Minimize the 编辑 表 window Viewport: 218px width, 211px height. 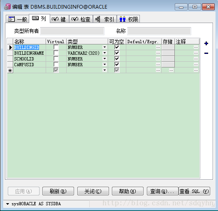pos(181,7)
